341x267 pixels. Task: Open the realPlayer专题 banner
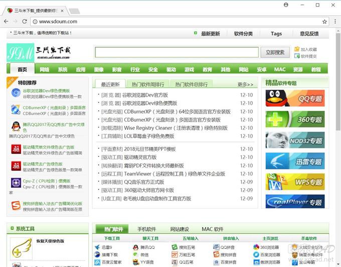click(x=295, y=202)
